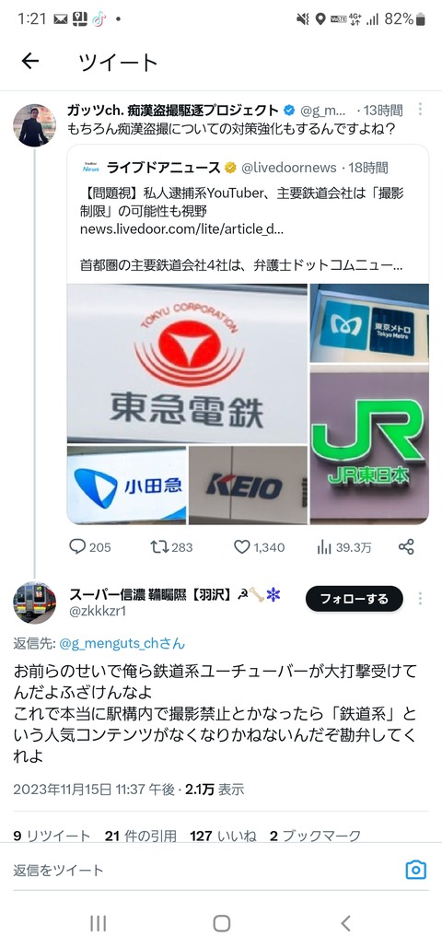Screen dimensions: 442x948
Task: View analytics icon showing 39.3万
Action: [325, 547]
